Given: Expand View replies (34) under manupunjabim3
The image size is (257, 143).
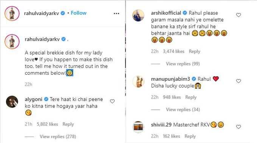Looking at the screenshot, I should (x=183, y=109).
